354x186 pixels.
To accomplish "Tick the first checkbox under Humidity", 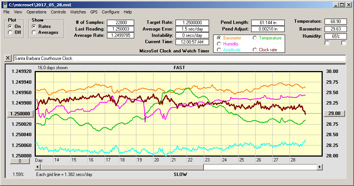I will 327,43.
